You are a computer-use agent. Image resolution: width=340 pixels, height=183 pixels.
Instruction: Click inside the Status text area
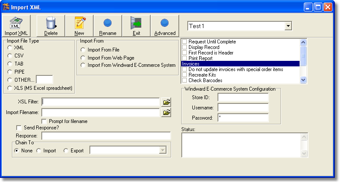(241, 145)
